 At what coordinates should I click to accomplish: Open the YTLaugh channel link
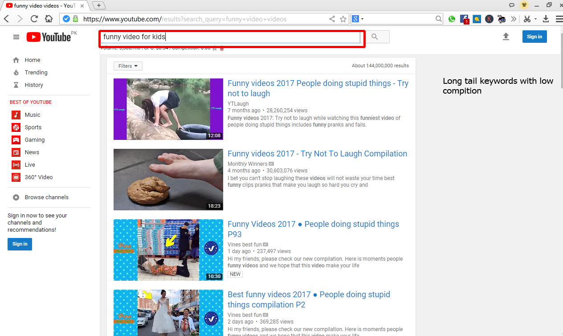[238, 104]
